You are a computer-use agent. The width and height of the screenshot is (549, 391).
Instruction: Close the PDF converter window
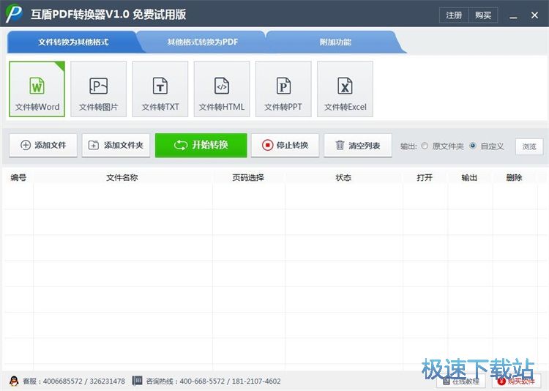[x=534, y=15]
